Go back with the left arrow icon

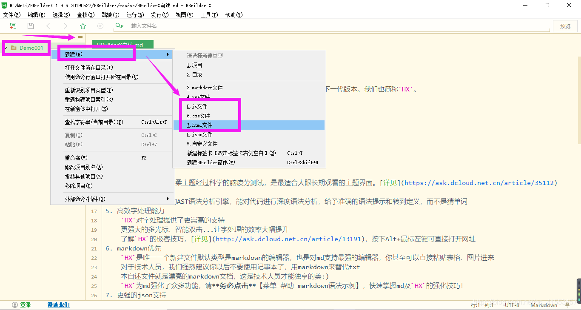(48, 26)
